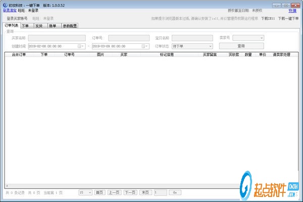Open end date calendar dropdown 2019-03-09

[x=145, y=46]
